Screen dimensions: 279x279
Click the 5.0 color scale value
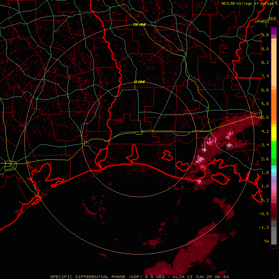265,117
